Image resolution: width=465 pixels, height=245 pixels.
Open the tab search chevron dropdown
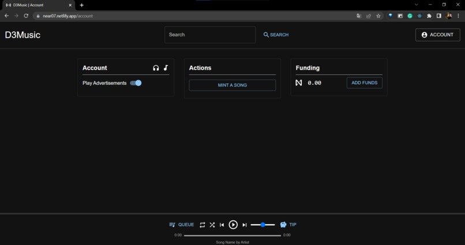tap(417, 5)
